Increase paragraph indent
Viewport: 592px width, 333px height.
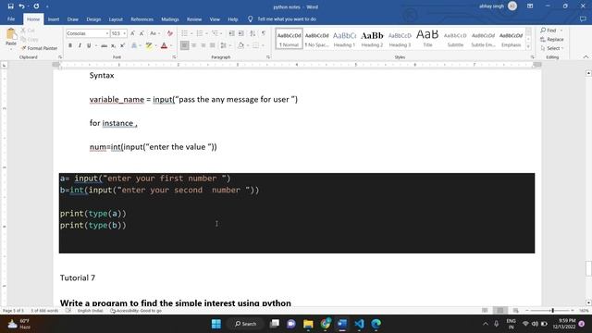click(240, 33)
